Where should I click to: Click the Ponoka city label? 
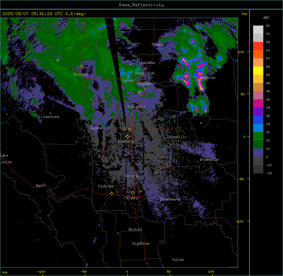pyautogui.click(x=158, y=45)
